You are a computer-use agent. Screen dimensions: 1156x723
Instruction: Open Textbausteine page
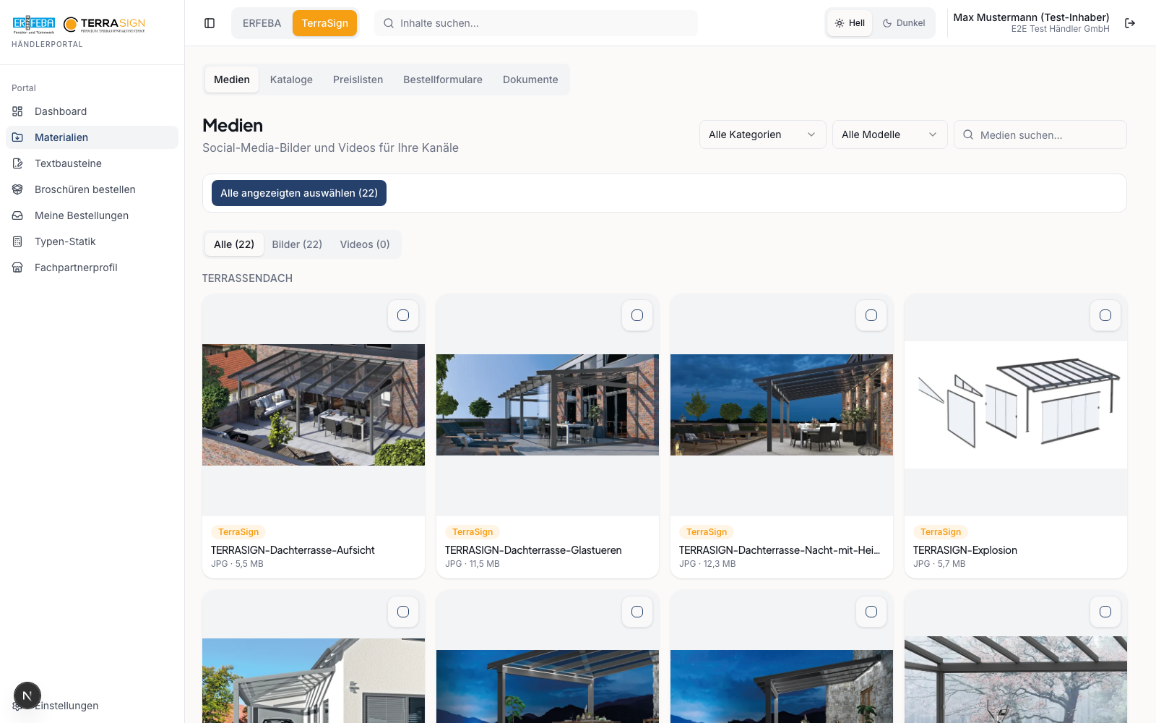point(92,163)
